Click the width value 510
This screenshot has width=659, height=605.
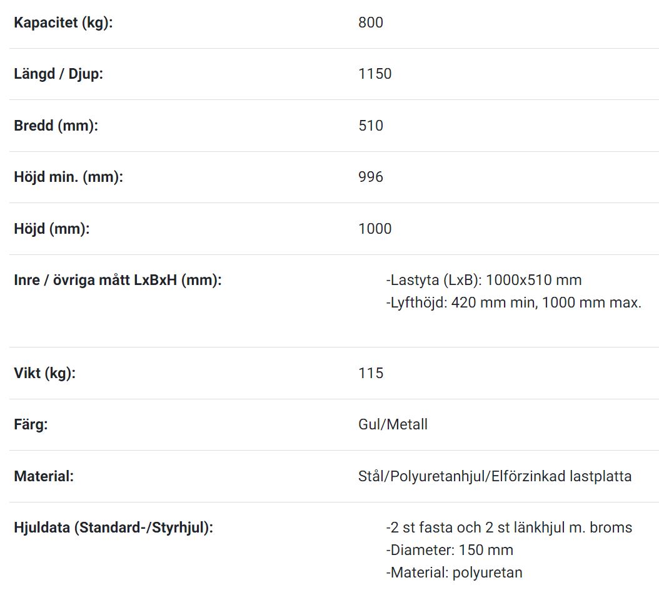pyautogui.click(x=371, y=126)
